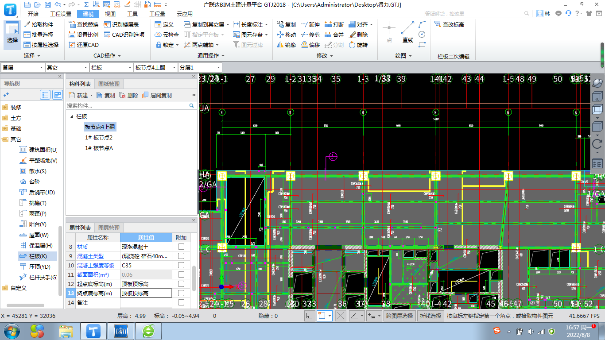Open the CAD app on taskbar
The image size is (605, 340).
tap(121, 331)
